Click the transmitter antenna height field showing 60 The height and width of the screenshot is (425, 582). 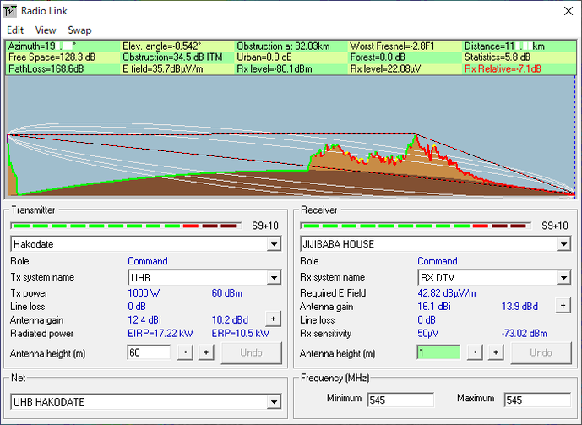150,352
